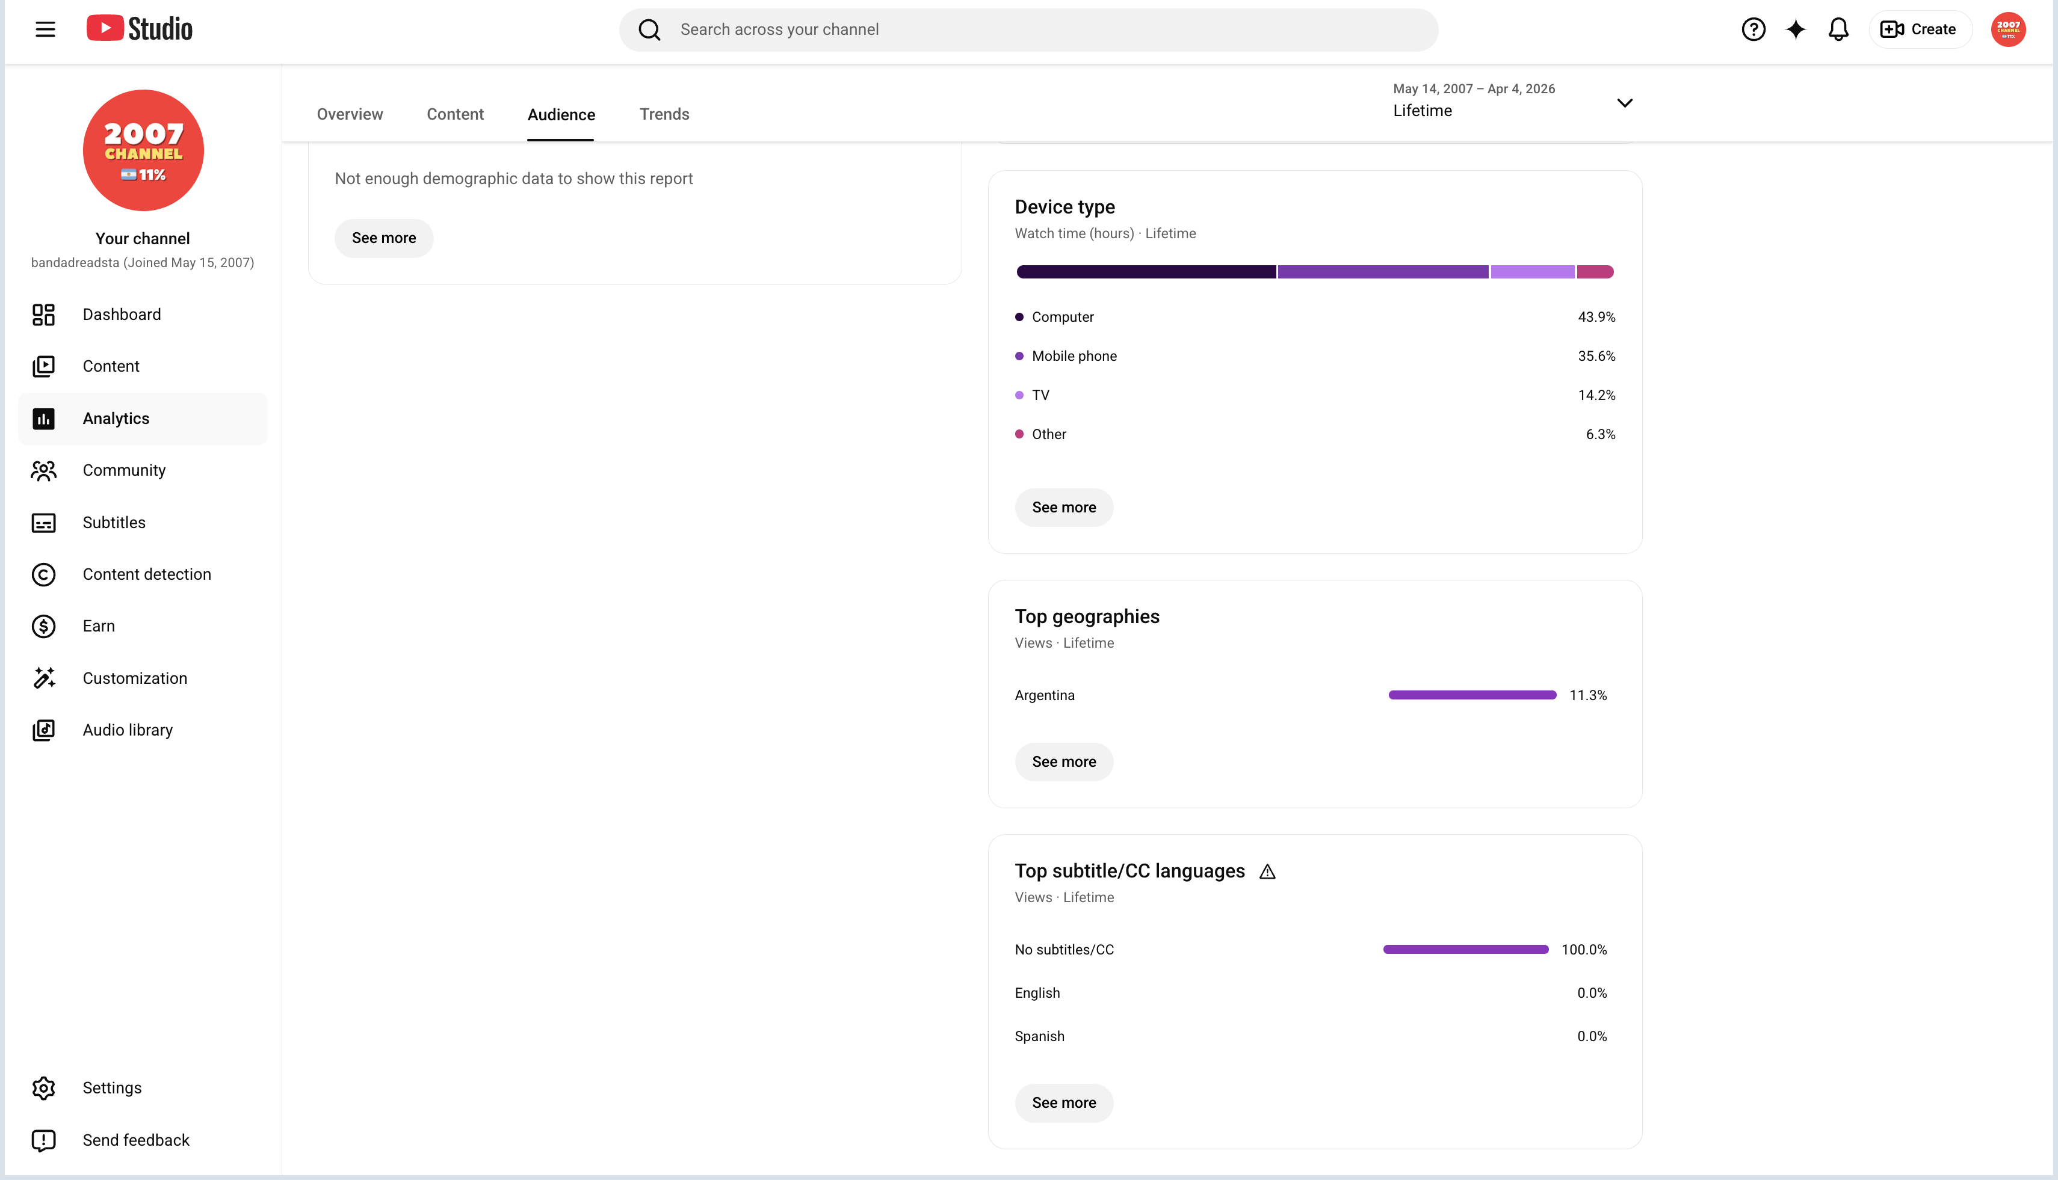Open the account avatar menu top right
Image resolution: width=2058 pixels, height=1180 pixels.
point(2007,30)
